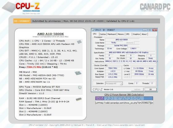The height and width of the screenshot is (128, 173).
Task: Click the Code Name Trinity field
Action: (114, 43)
